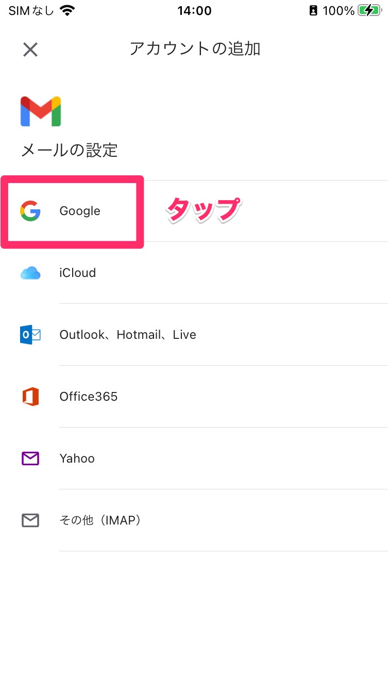The height and width of the screenshot is (688, 388).
Task: Tap the SIMなし carrier text
Action: 31,10
